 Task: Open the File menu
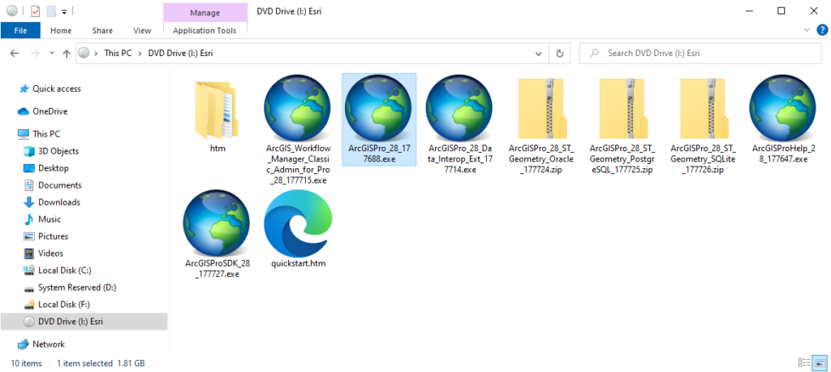pyautogui.click(x=20, y=31)
